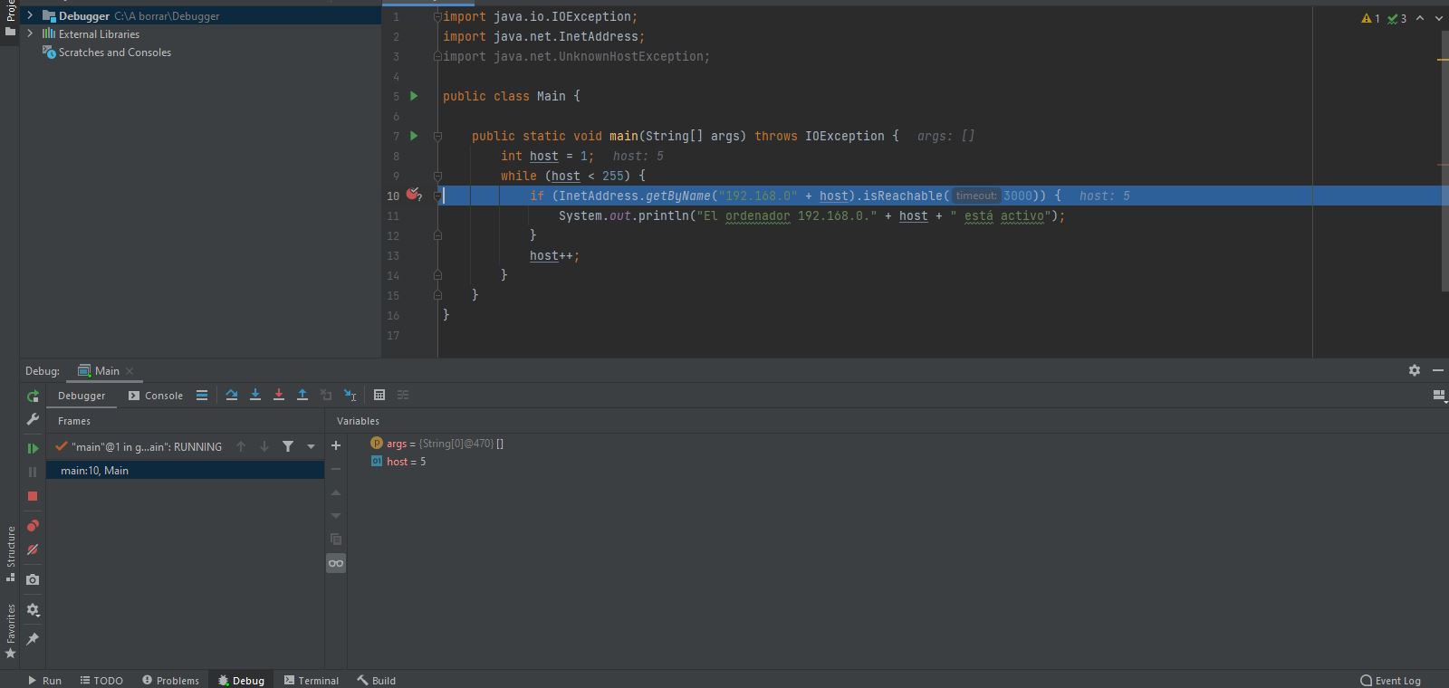
Task: Select the main:10, Main stack frame
Action: click(x=186, y=471)
